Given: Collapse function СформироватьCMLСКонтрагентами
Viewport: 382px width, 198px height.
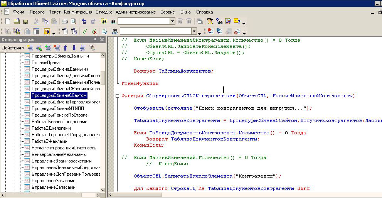Looking at the screenshot, I should (x=117, y=96).
